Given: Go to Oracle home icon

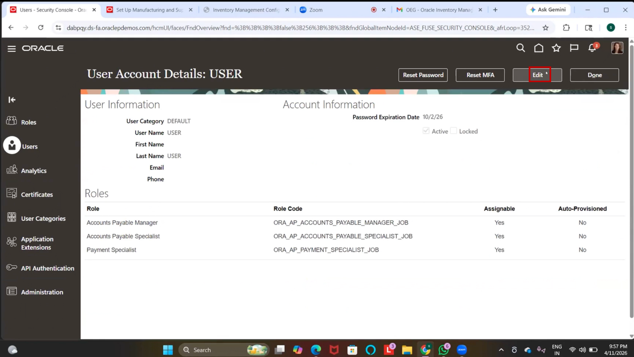Looking at the screenshot, I should click(539, 48).
